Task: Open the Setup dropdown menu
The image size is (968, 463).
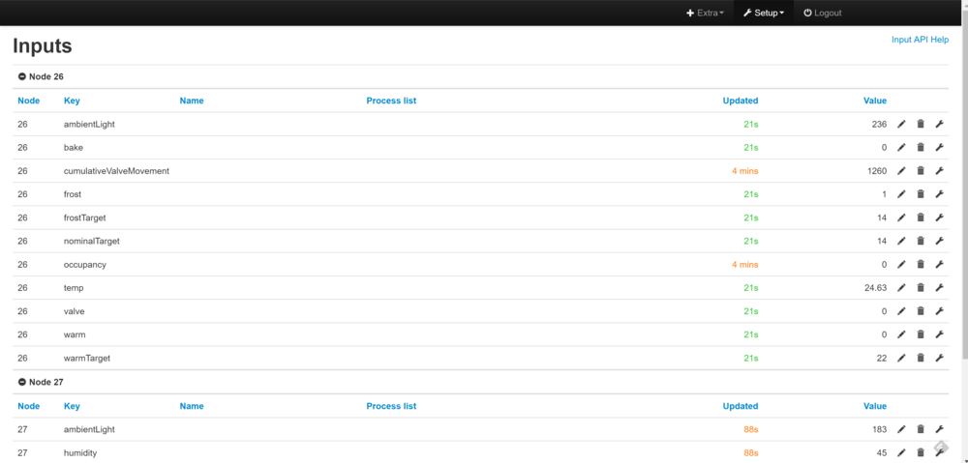Action: [764, 13]
